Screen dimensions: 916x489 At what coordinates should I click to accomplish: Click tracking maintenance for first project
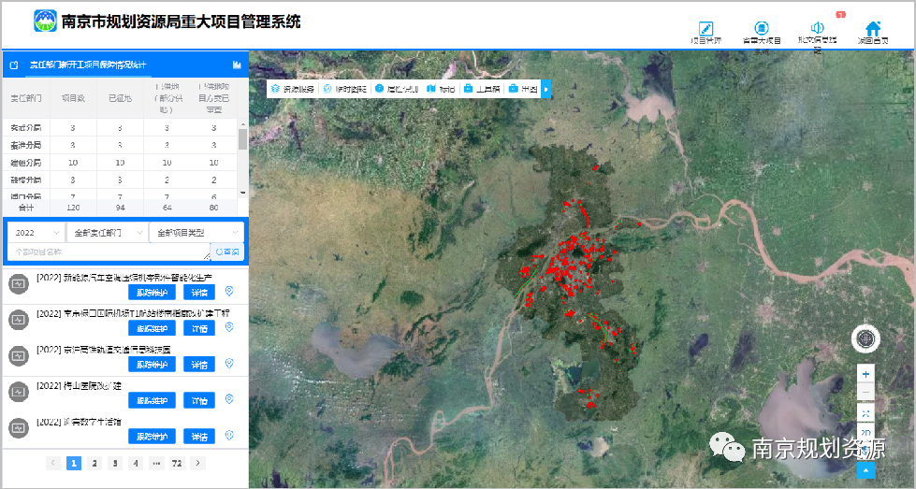click(152, 293)
